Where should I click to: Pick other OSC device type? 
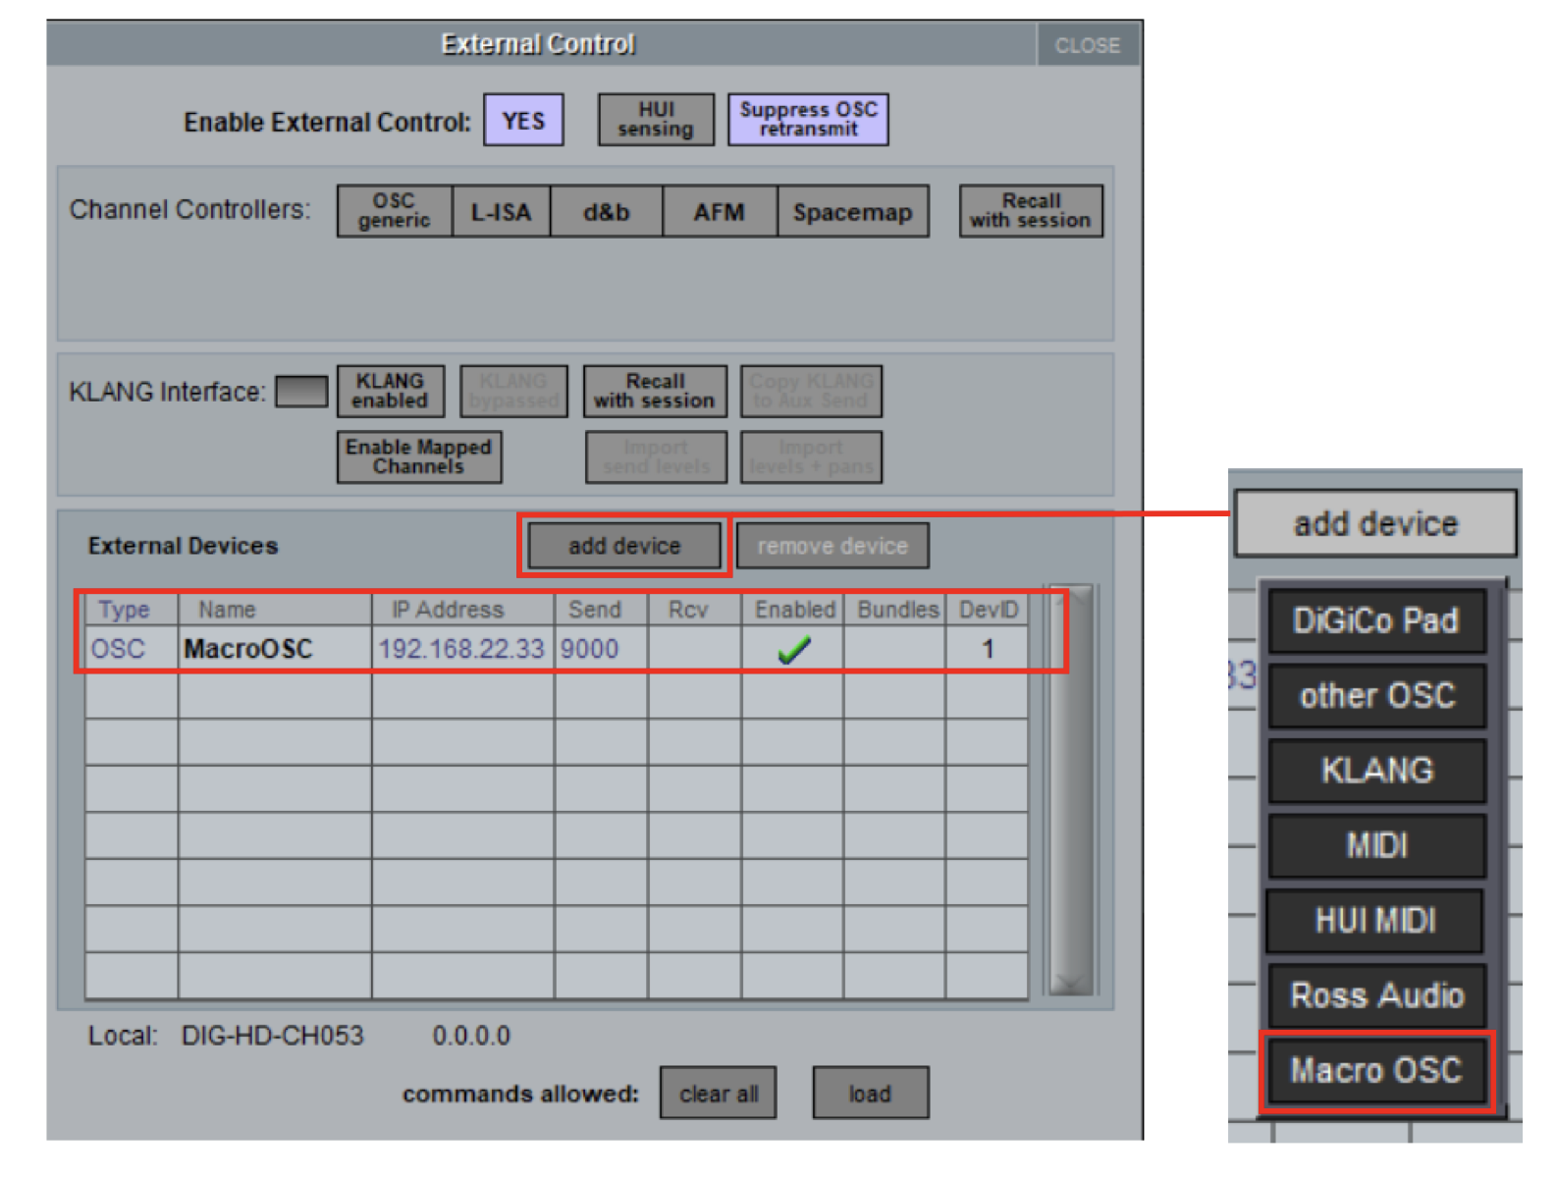point(1375,696)
